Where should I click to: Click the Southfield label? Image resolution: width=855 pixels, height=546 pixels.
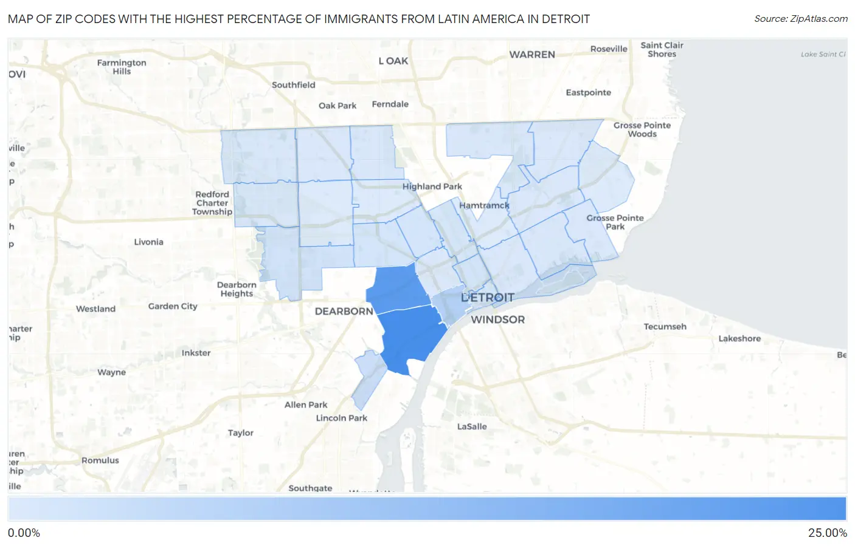293,85
